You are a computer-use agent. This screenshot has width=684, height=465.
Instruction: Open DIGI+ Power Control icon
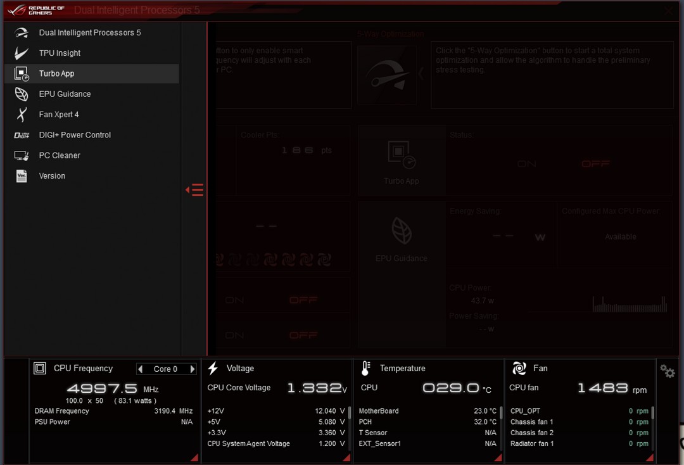coord(22,135)
